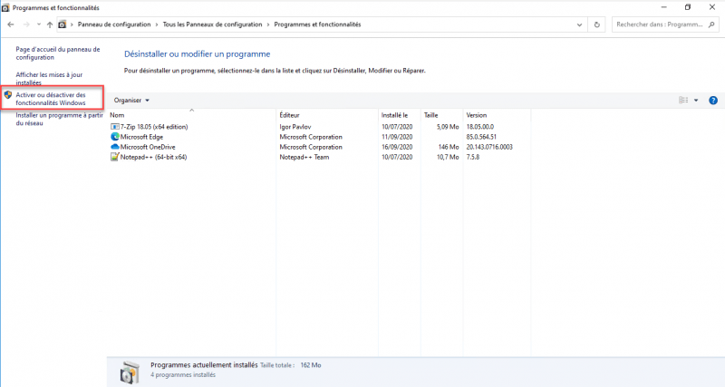Viewport: 725px width, 387px height.
Task: Click the 7-Zip program icon
Action: [115, 127]
